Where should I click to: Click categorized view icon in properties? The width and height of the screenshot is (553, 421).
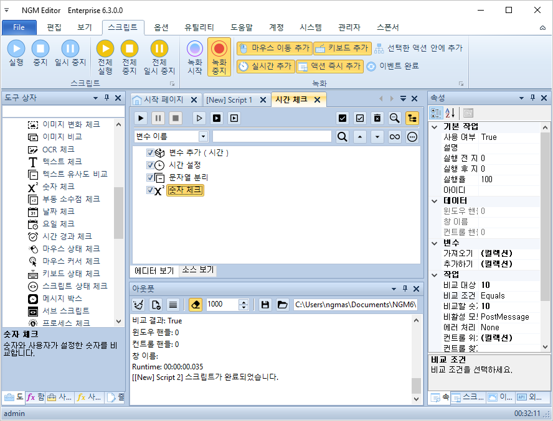click(436, 113)
